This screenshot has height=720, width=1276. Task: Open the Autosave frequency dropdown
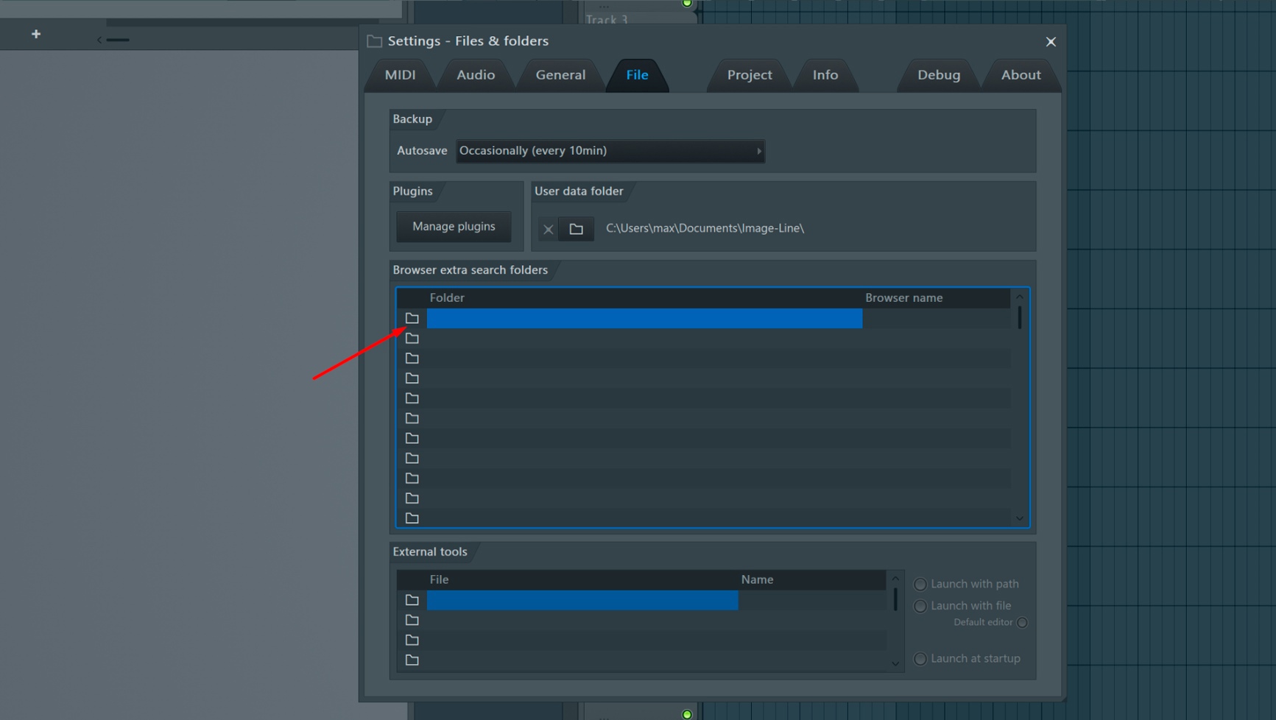click(610, 151)
